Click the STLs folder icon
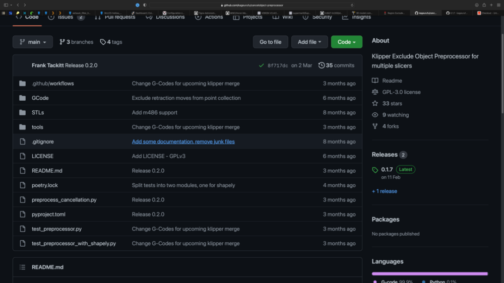Image resolution: width=504 pixels, height=283 pixels. (23, 112)
